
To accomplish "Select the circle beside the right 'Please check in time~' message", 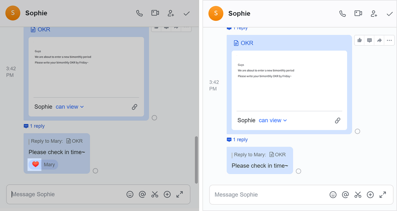I will coord(298,171).
